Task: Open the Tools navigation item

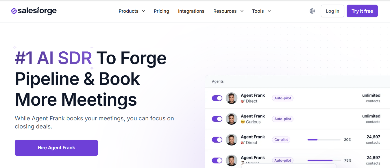Action: click(258, 11)
